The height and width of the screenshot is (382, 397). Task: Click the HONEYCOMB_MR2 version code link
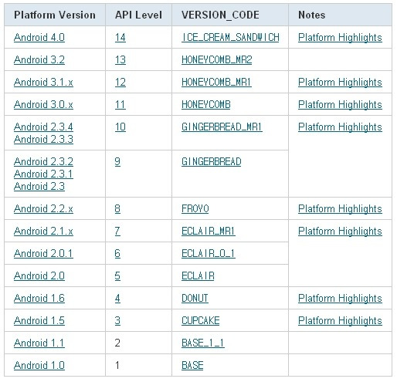click(216, 60)
